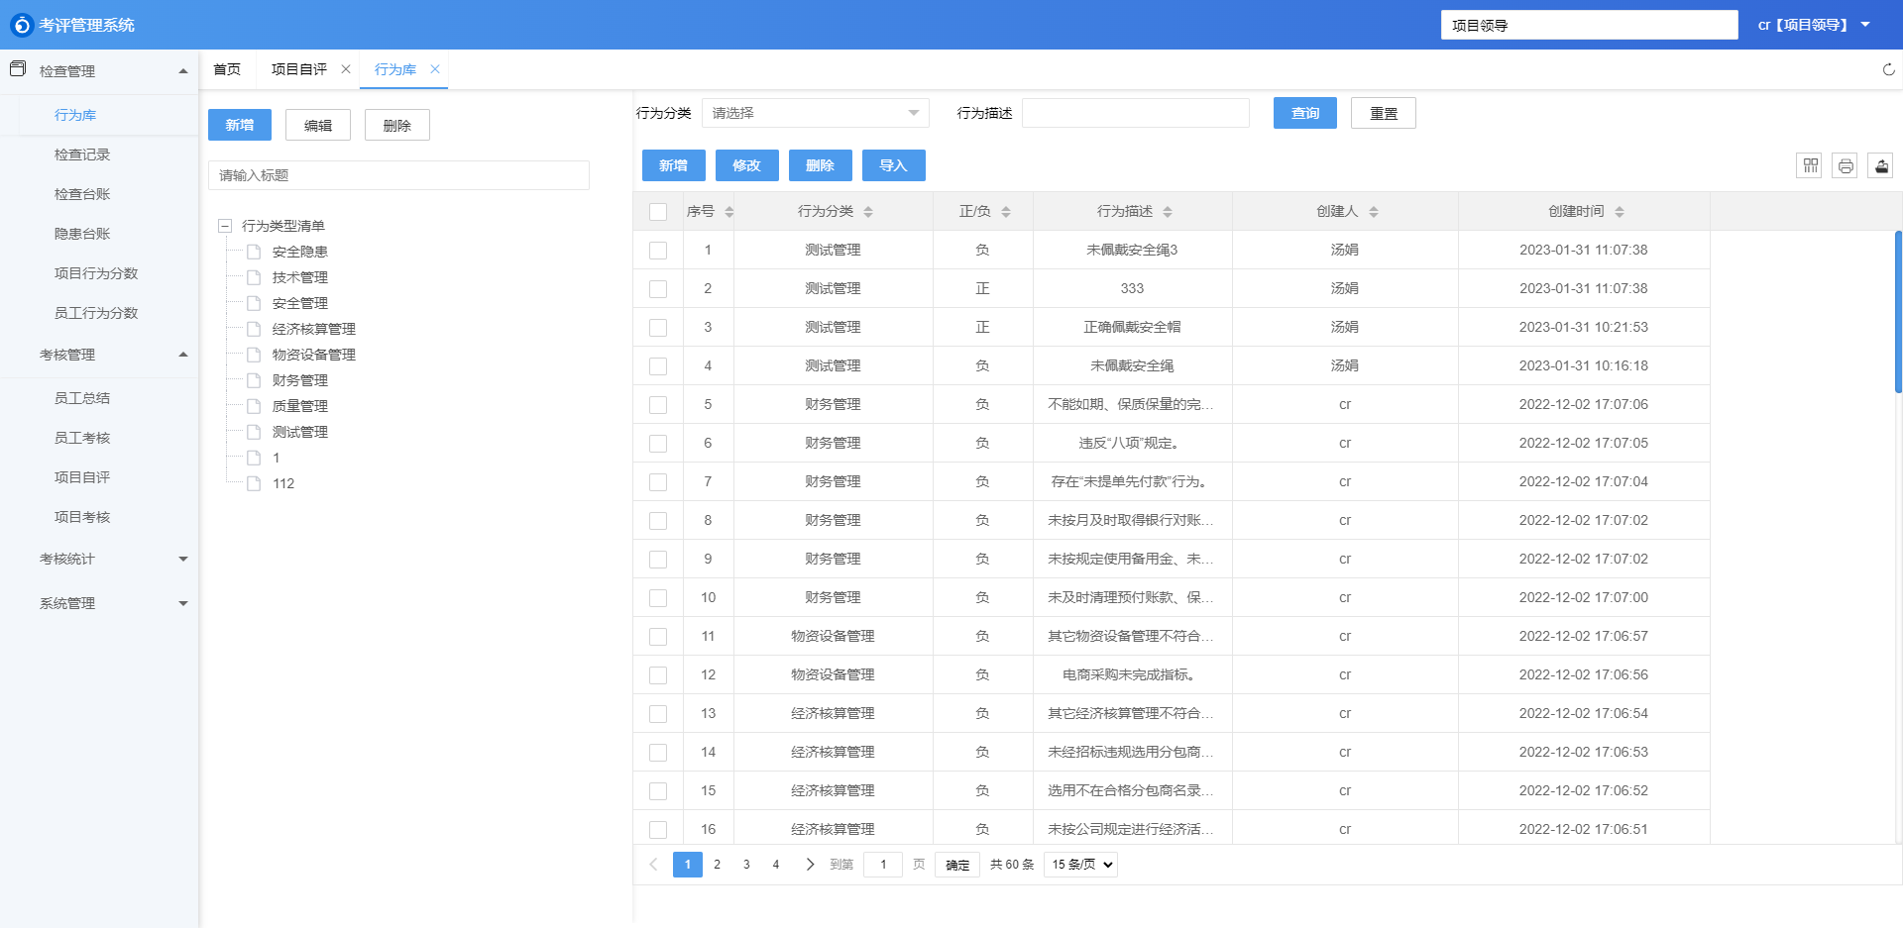The image size is (1903, 928).
Task: Sort by 创建人 column arrows
Action: click(x=1374, y=212)
